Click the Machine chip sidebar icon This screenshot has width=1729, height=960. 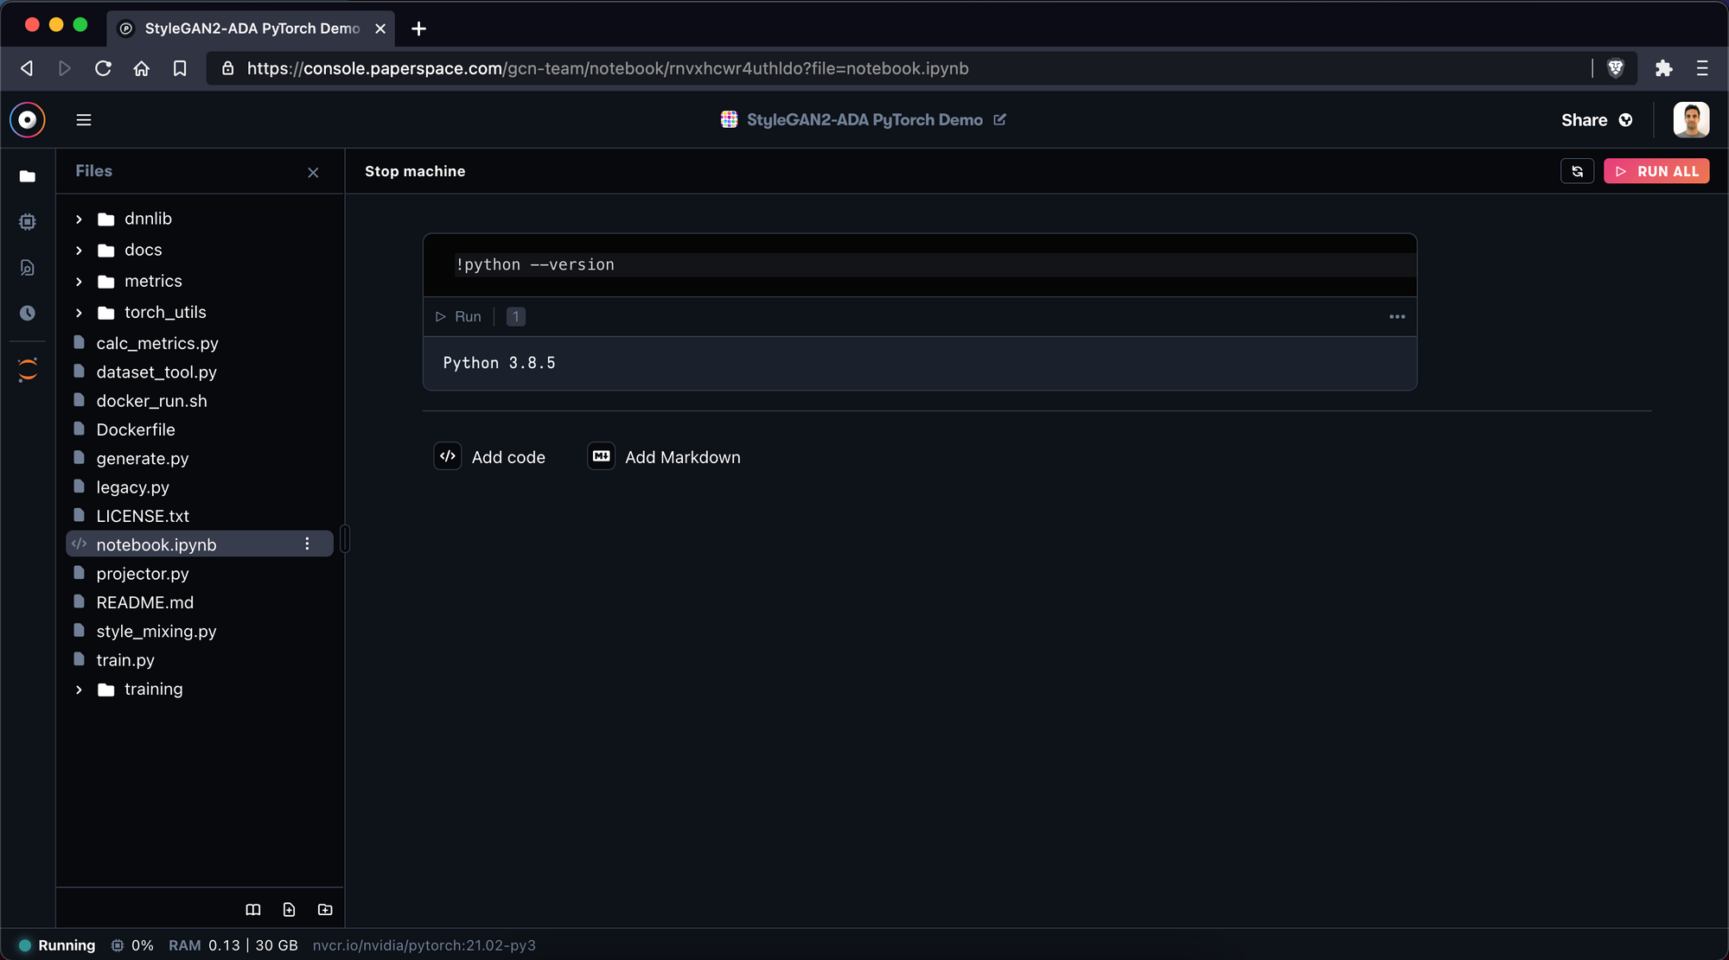coord(28,222)
